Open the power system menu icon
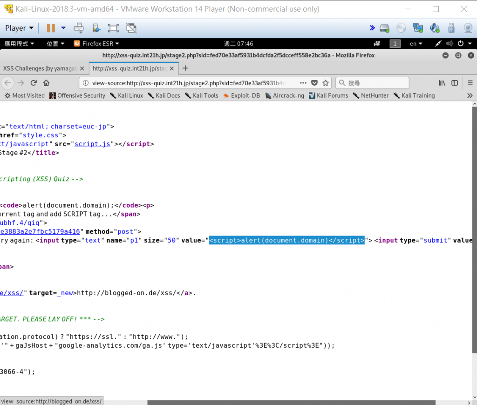Viewport: 477px width, 405px height. coord(461,43)
